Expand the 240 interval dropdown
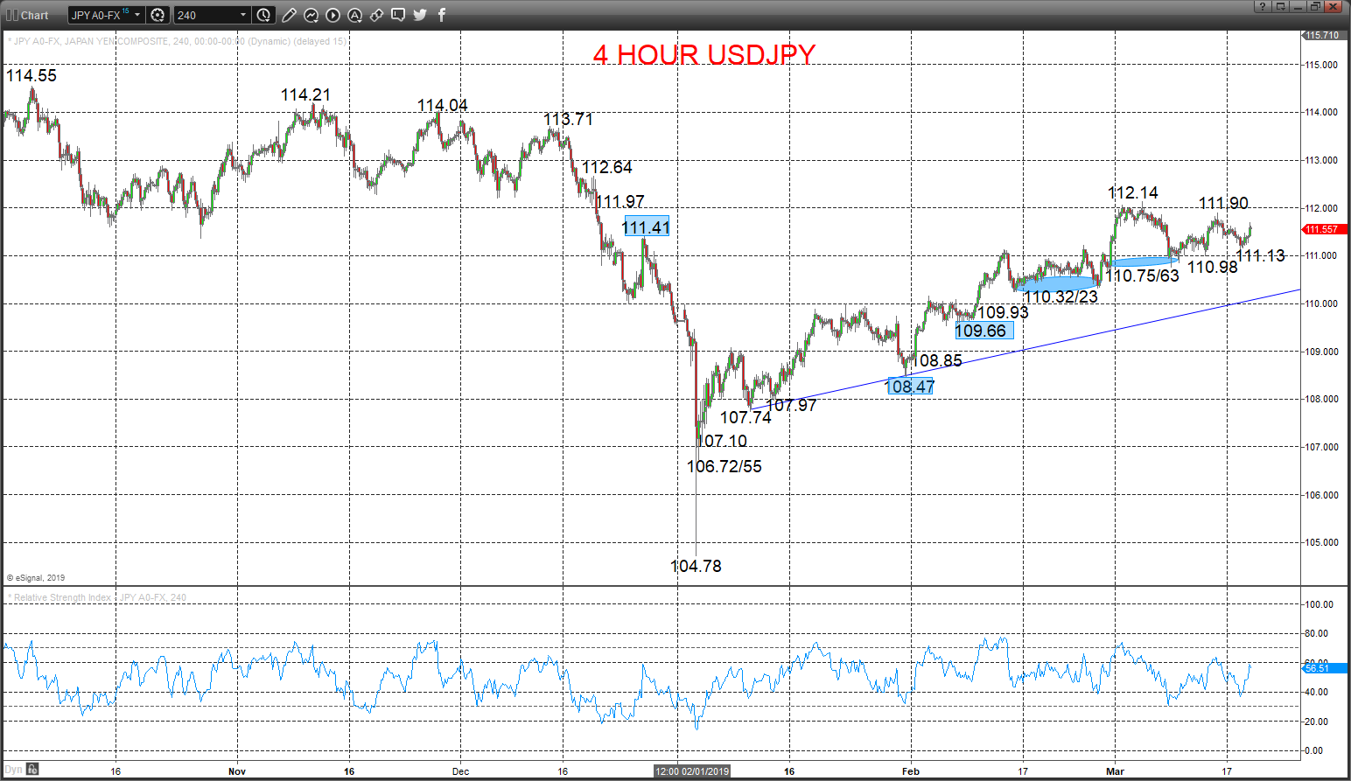Viewport: 1351px width, 781px height. (x=243, y=15)
